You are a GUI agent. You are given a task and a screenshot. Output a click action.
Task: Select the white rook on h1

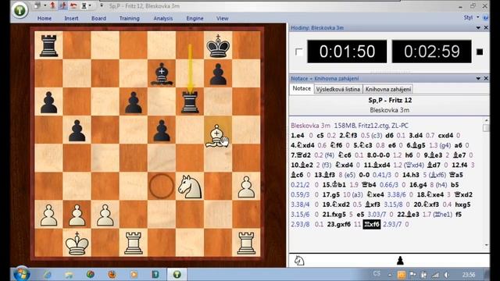(x=246, y=243)
